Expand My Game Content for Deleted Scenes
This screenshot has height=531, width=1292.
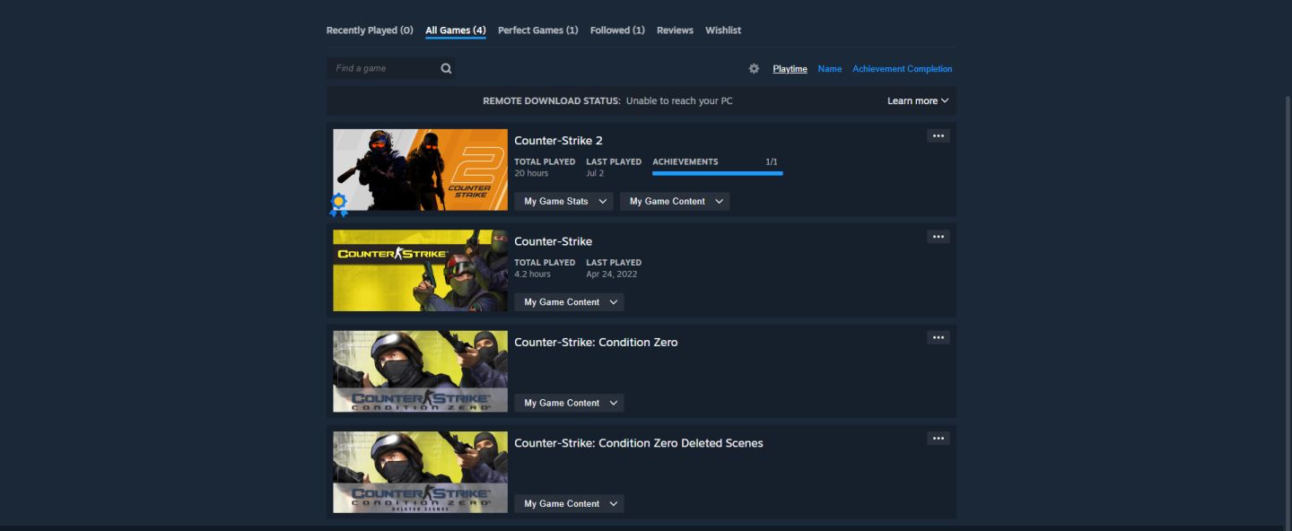point(569,504)
